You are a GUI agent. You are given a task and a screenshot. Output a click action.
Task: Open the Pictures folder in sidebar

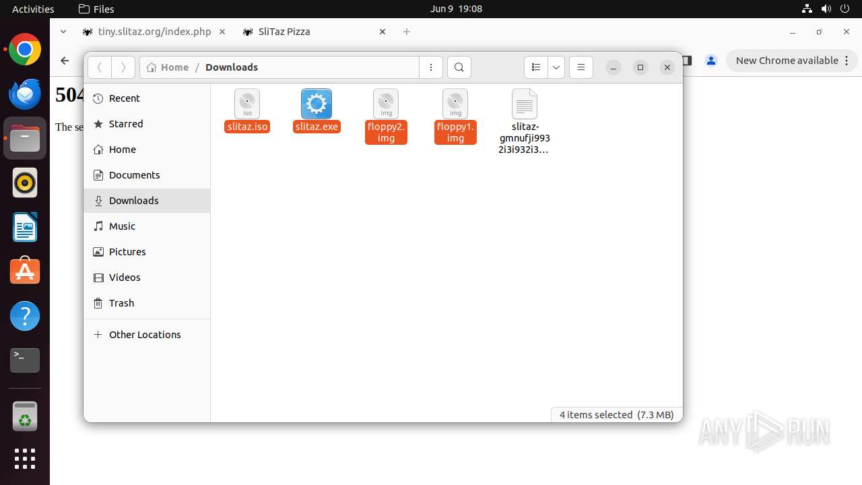[147, 252]
